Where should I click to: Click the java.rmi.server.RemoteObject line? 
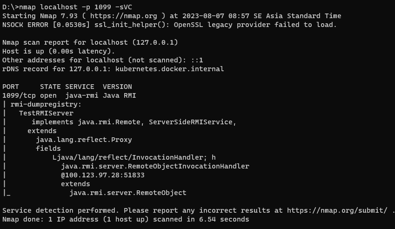127,193
